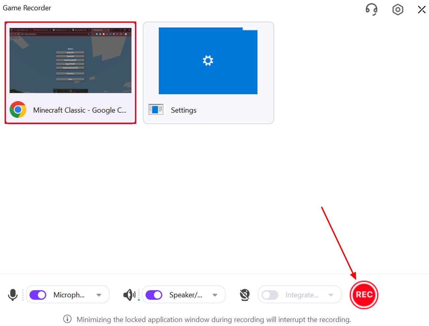Enable the Integrated camera toggle
This screenshot has height=326, width=429.
[x=270, y=294]
